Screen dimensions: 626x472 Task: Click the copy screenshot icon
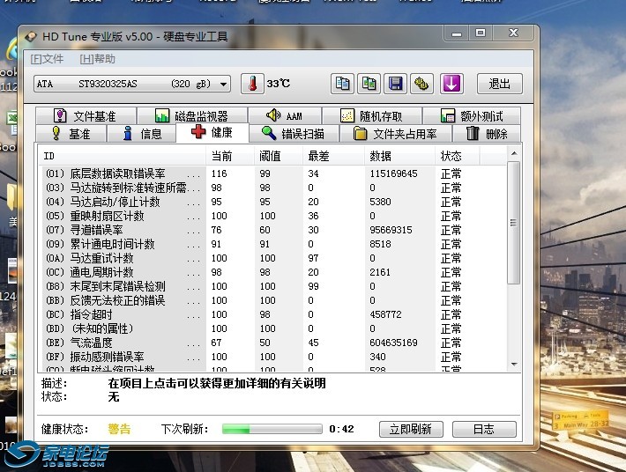coord(369,84)
